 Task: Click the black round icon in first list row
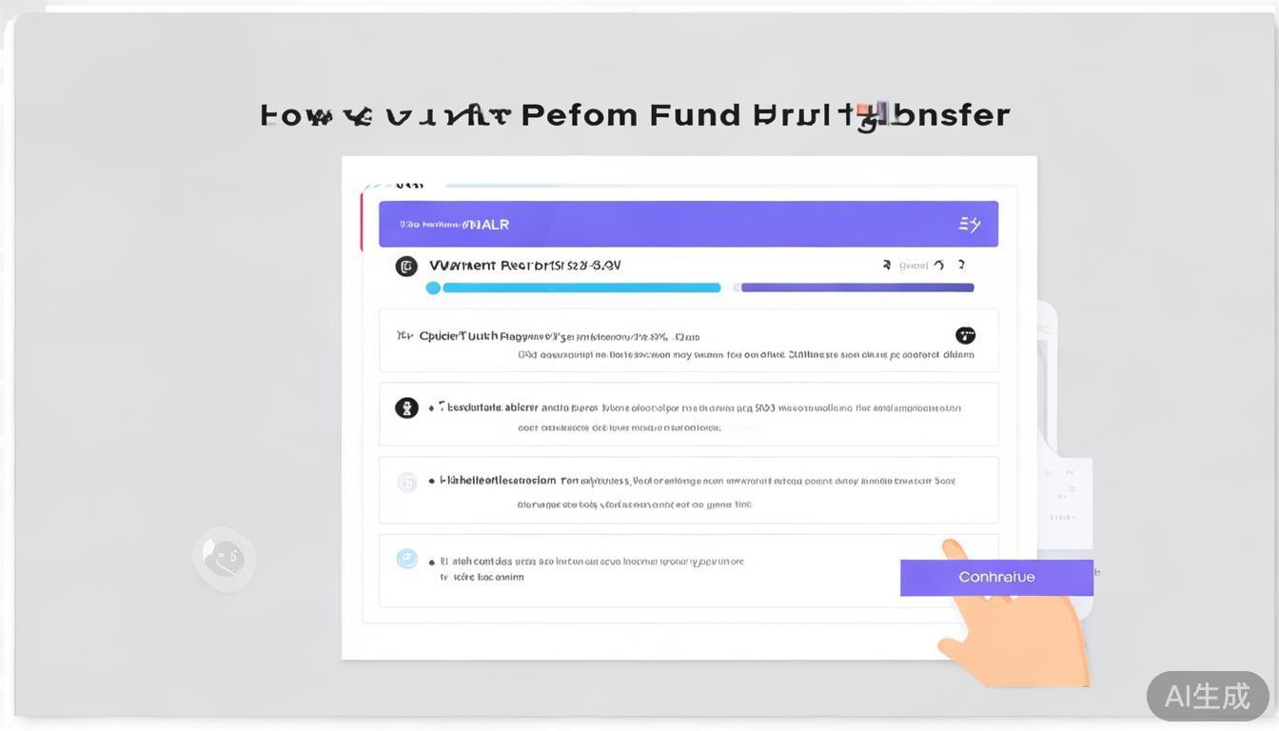(965, 335)
